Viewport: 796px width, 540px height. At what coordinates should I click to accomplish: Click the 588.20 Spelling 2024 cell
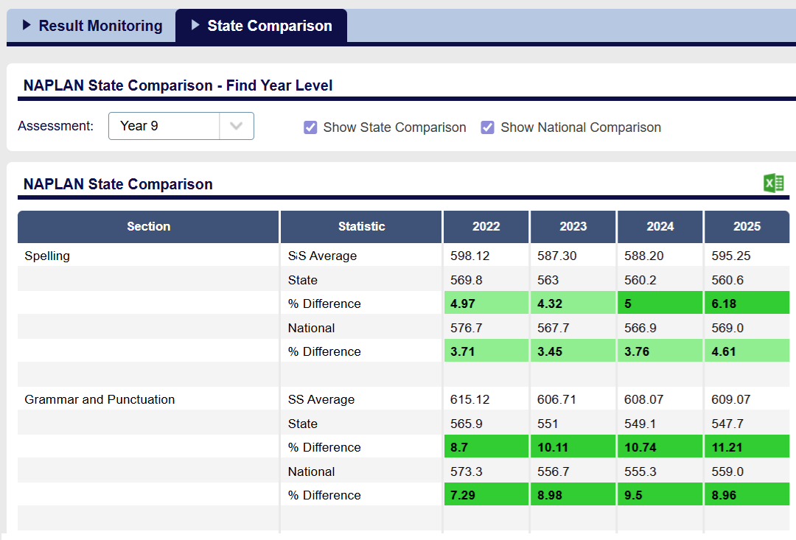(660, 256)
